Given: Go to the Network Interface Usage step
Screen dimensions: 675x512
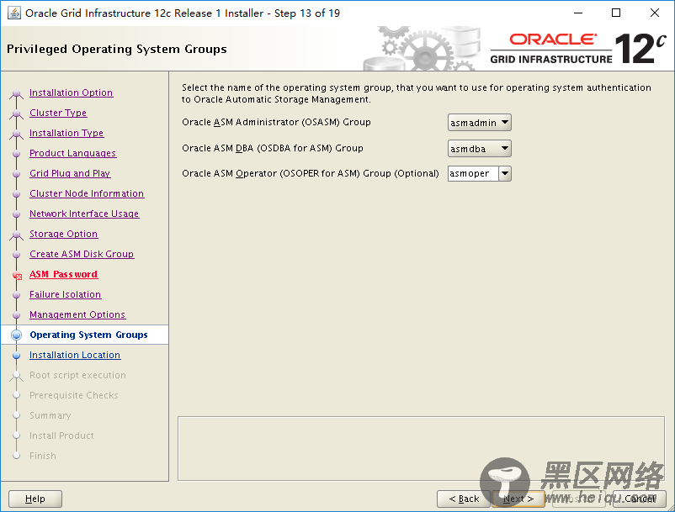Looking at the screenshot, I should 84,214.
